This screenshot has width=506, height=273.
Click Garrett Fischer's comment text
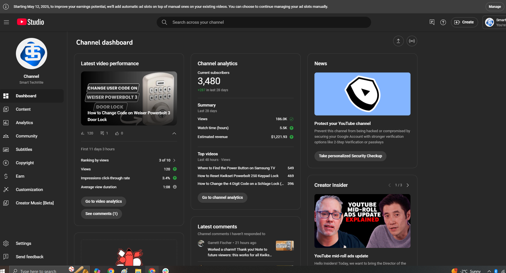(240, 252)
